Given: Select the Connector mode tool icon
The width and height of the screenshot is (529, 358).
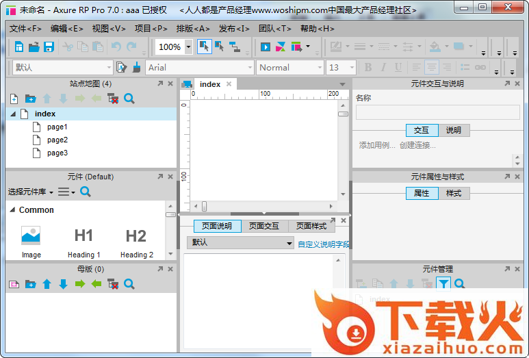Looking at the screenshot, I should (235, 47).
